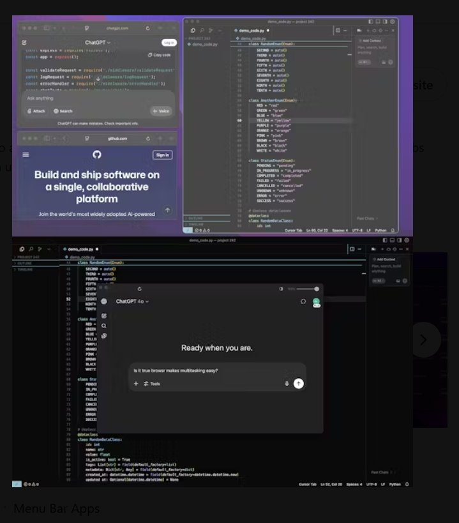The height and width of the screenshot is (523, 459).
Task: Click new chat plus icon in large editor chat panel
Action: tap(382, 249)
